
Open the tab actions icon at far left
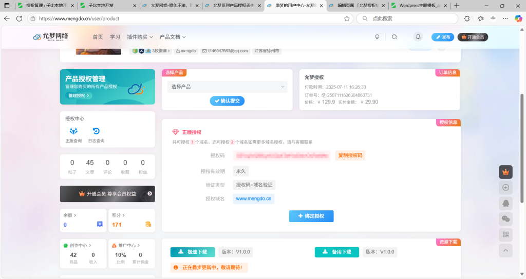pos(7,5)
